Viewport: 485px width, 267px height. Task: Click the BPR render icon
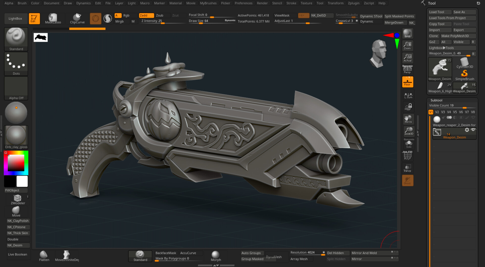[x=407, y=33]
